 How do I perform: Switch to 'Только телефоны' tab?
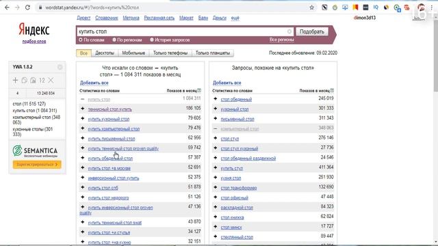(170, 53)
